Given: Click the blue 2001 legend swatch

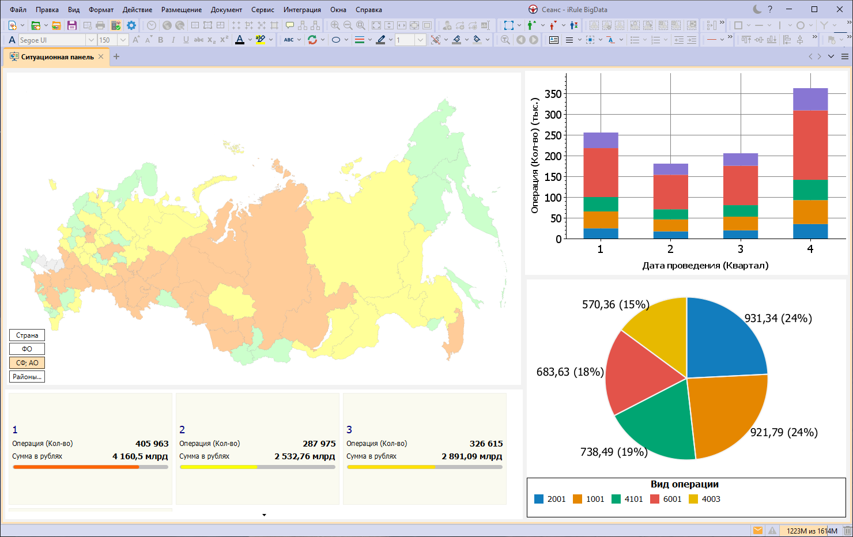Looking at the screenshot, I should coord(539,499).
